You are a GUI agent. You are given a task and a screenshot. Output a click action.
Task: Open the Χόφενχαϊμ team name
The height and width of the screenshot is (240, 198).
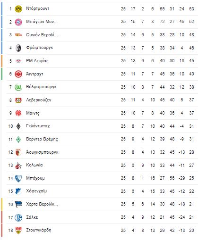click(36, 191)
